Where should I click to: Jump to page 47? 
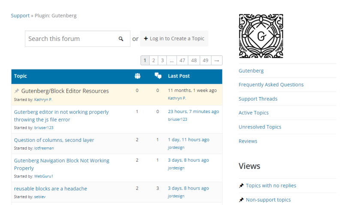pyautogui.click(x=182, y=61)
